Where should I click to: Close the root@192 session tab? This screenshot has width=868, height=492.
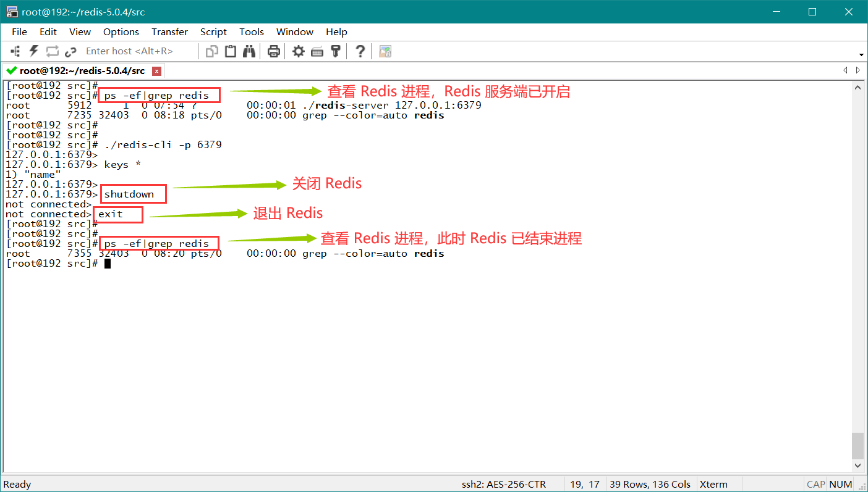tap(157, 71)
